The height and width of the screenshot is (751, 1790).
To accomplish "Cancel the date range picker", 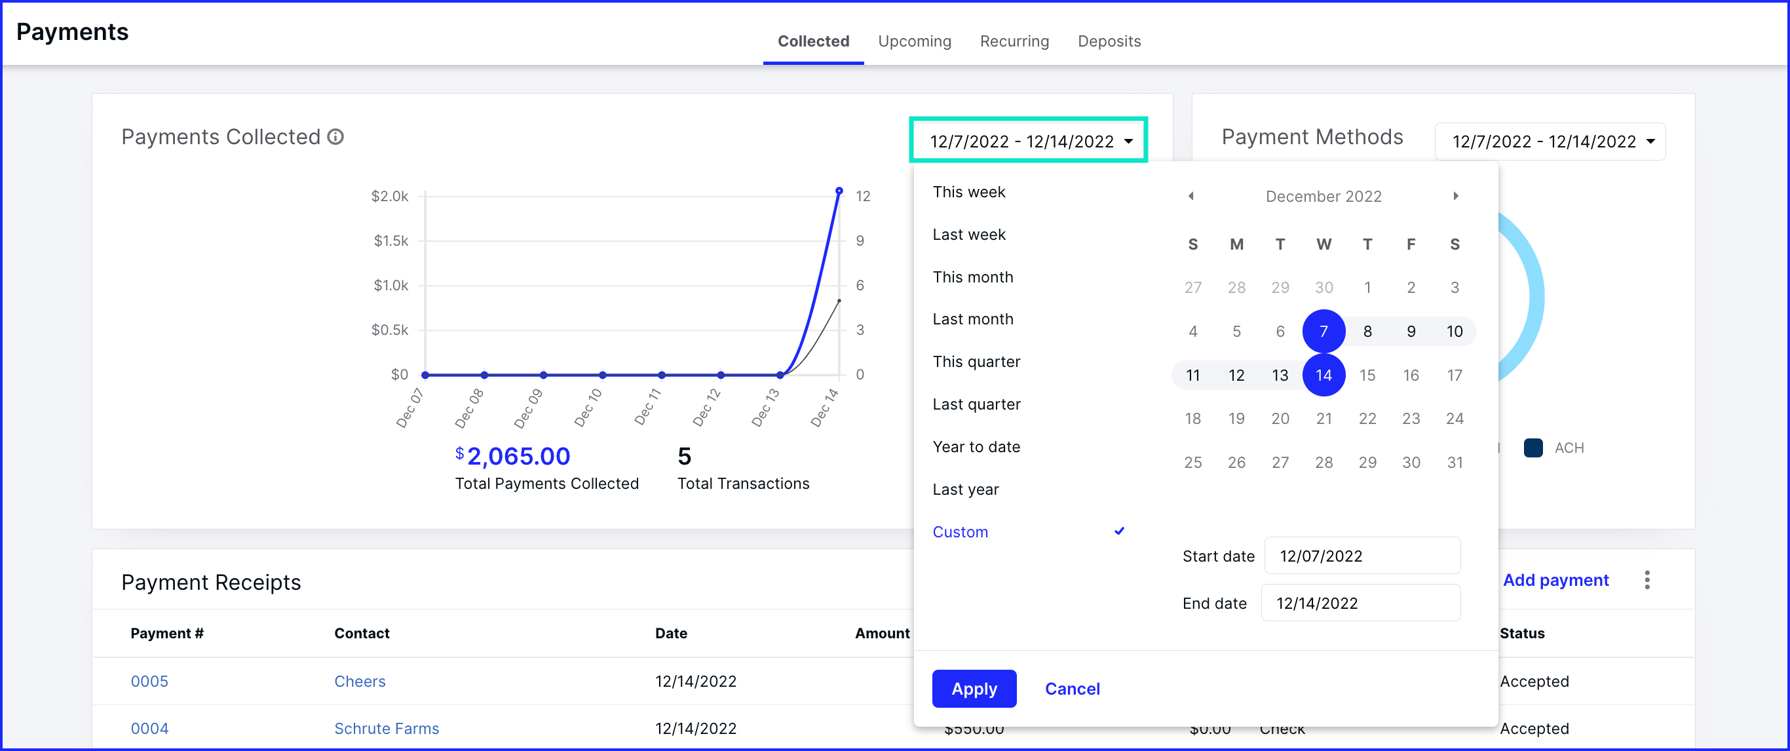I will 1072,689.
